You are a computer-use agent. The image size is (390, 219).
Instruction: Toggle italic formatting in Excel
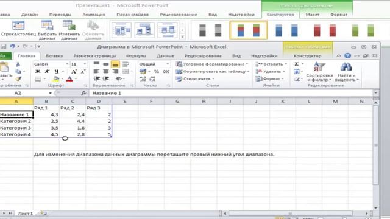(x=47, y=72)
